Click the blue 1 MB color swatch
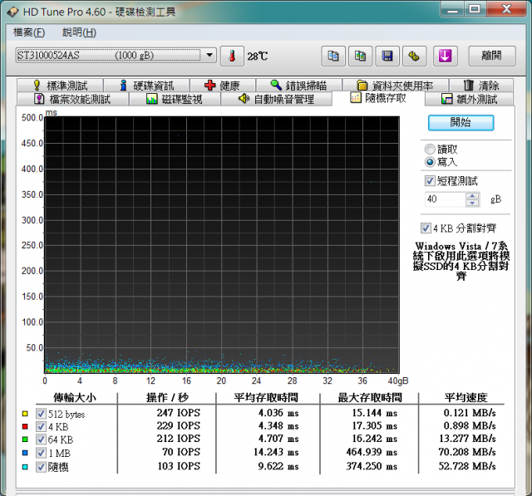Image resolution: width=532 pixels, height=496 pixels. [25, 453]
